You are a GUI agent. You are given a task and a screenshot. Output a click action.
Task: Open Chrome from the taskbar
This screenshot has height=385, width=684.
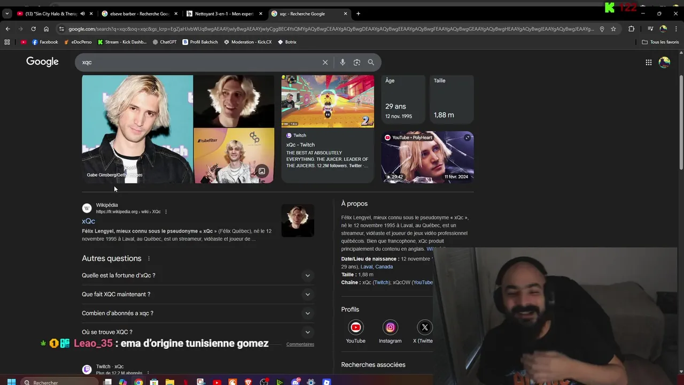click(x=138, y=382)
